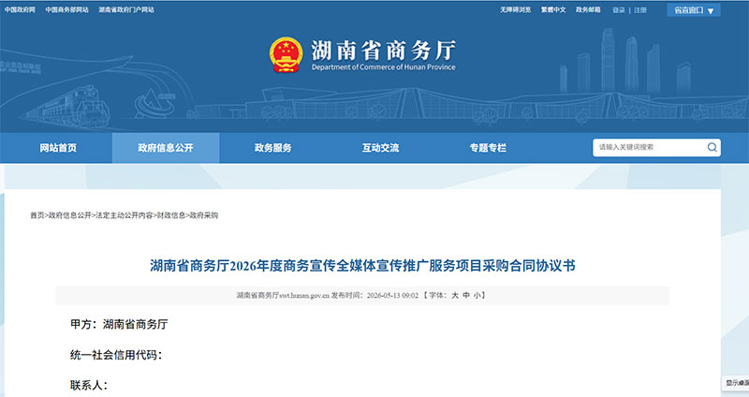The image size is (749, 397).
Task: Enable 无障碍浏览 mode
Action: (516, 10)
